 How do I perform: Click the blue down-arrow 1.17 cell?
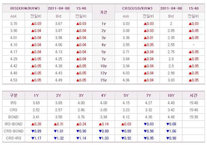click(x=36, y=138)
